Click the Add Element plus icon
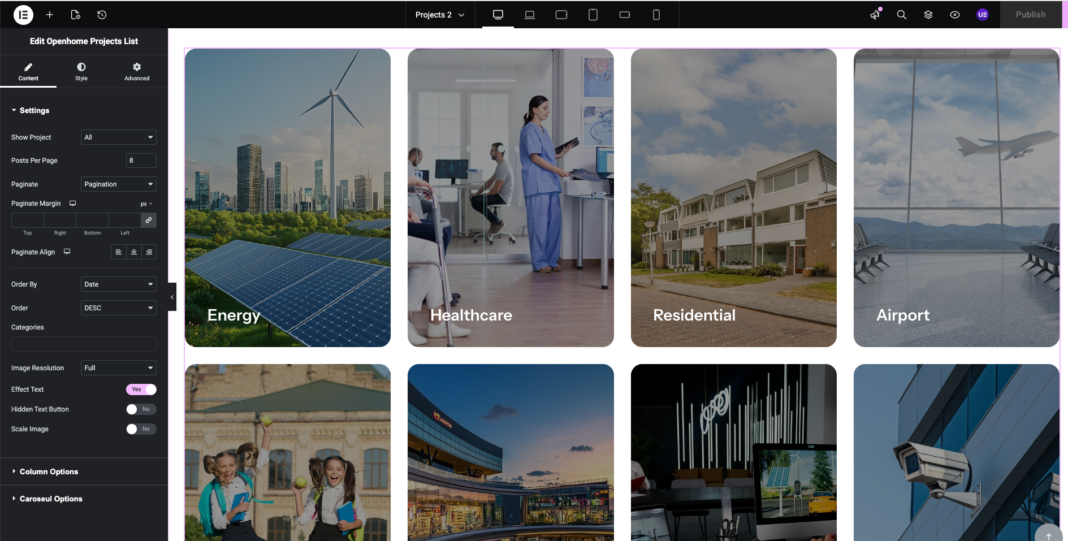This screenshot has width=1068, height=541. [x=50, y=15]
